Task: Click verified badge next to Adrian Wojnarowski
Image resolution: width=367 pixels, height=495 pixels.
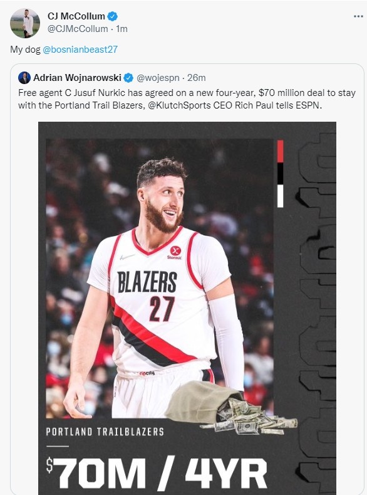Action: [128, 78]
